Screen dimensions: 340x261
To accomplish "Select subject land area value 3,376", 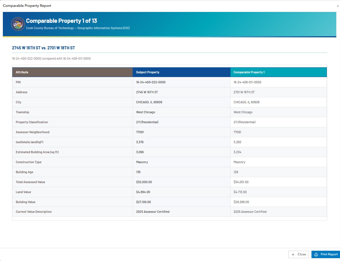I will tap(140, 142).
